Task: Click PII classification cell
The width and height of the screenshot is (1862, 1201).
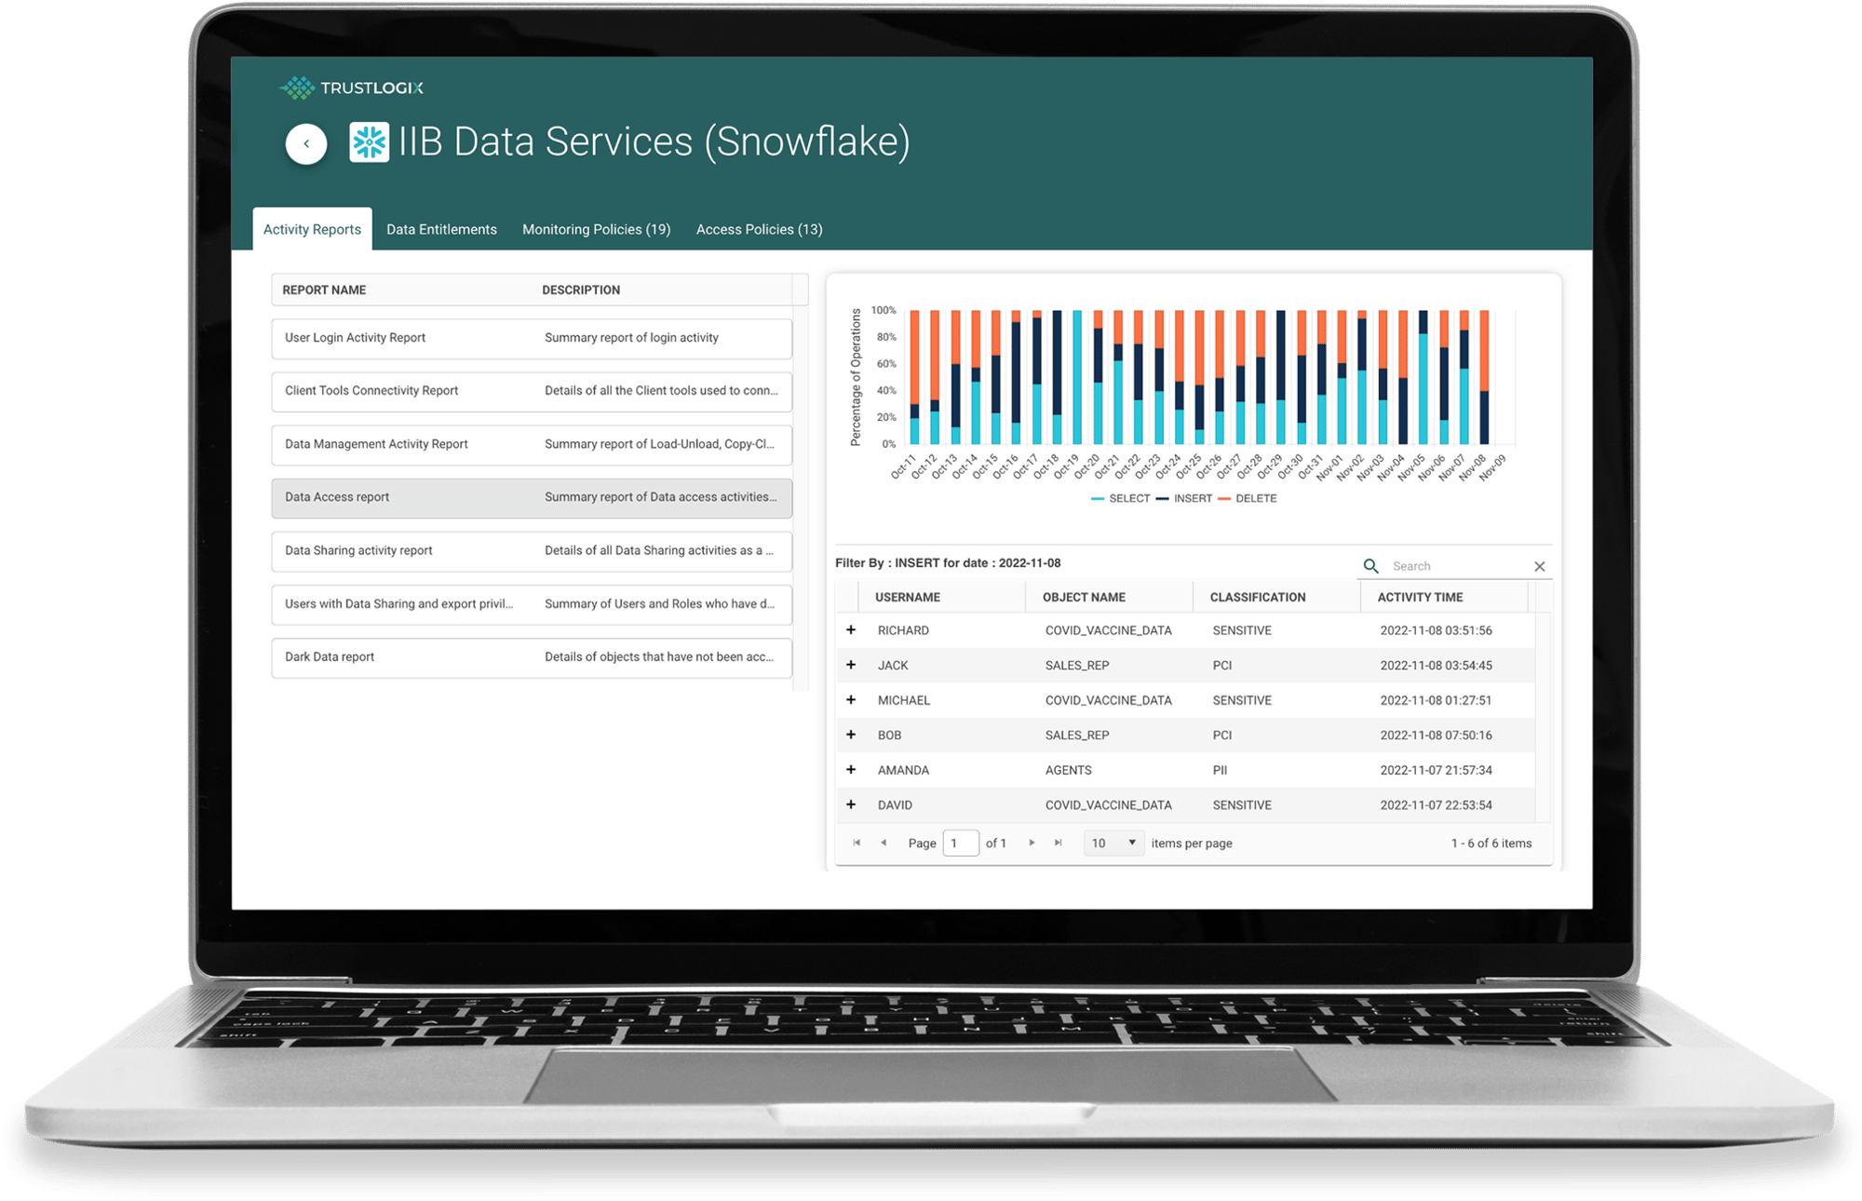Action: pos(1220,770)
